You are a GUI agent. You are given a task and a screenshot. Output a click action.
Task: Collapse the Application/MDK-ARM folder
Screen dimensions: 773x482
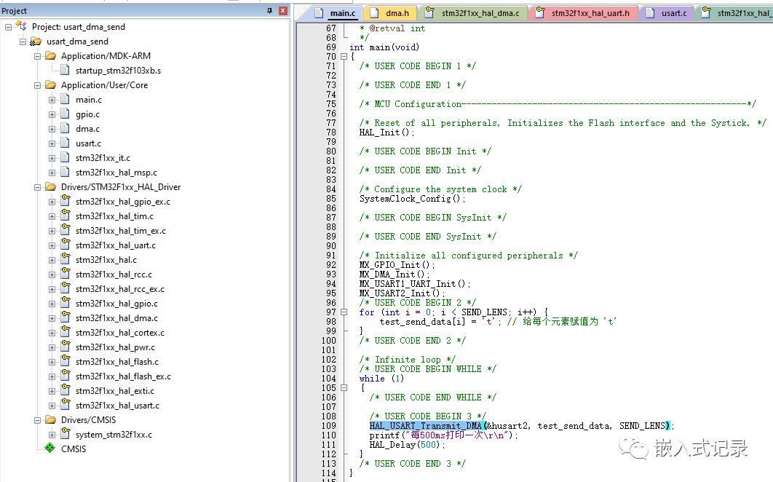pos(37,56)
